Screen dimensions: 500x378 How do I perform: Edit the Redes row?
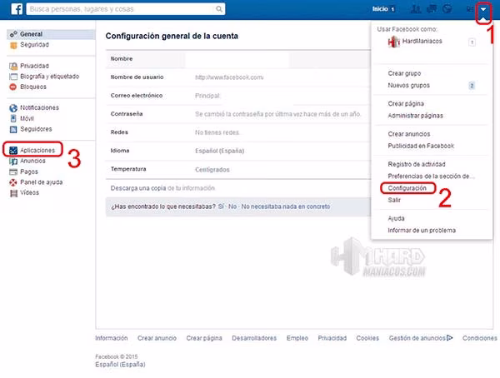coord(238,132)
